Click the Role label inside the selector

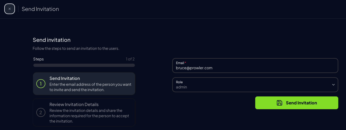click(x=179, y=82)
